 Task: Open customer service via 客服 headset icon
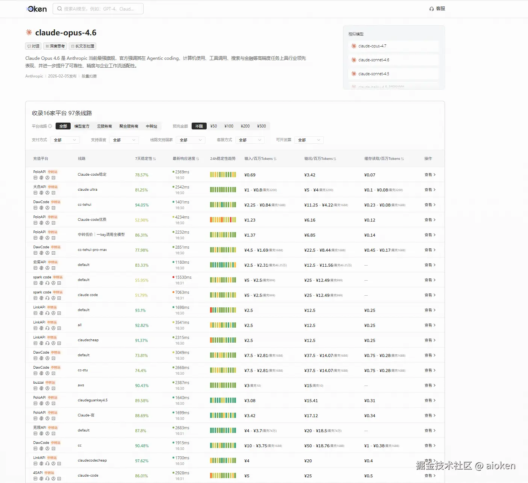point(431,9)
